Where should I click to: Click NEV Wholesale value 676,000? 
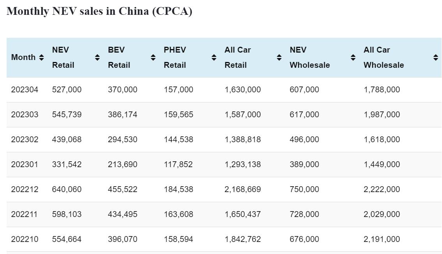(304, 239)
